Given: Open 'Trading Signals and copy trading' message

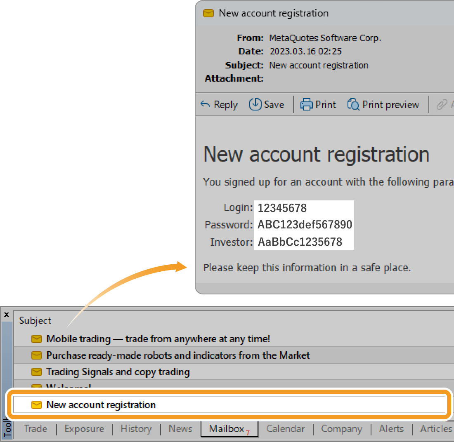Looking at the screenshot, I should (x=118, y=372).
